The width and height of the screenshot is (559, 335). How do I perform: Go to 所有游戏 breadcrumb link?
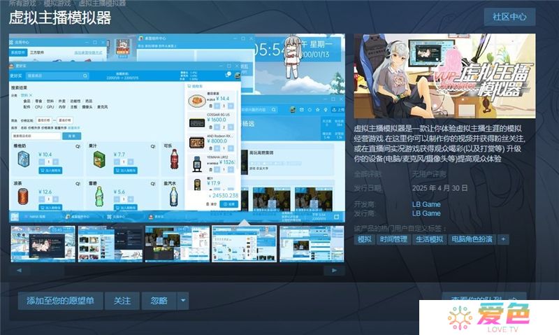22,3
